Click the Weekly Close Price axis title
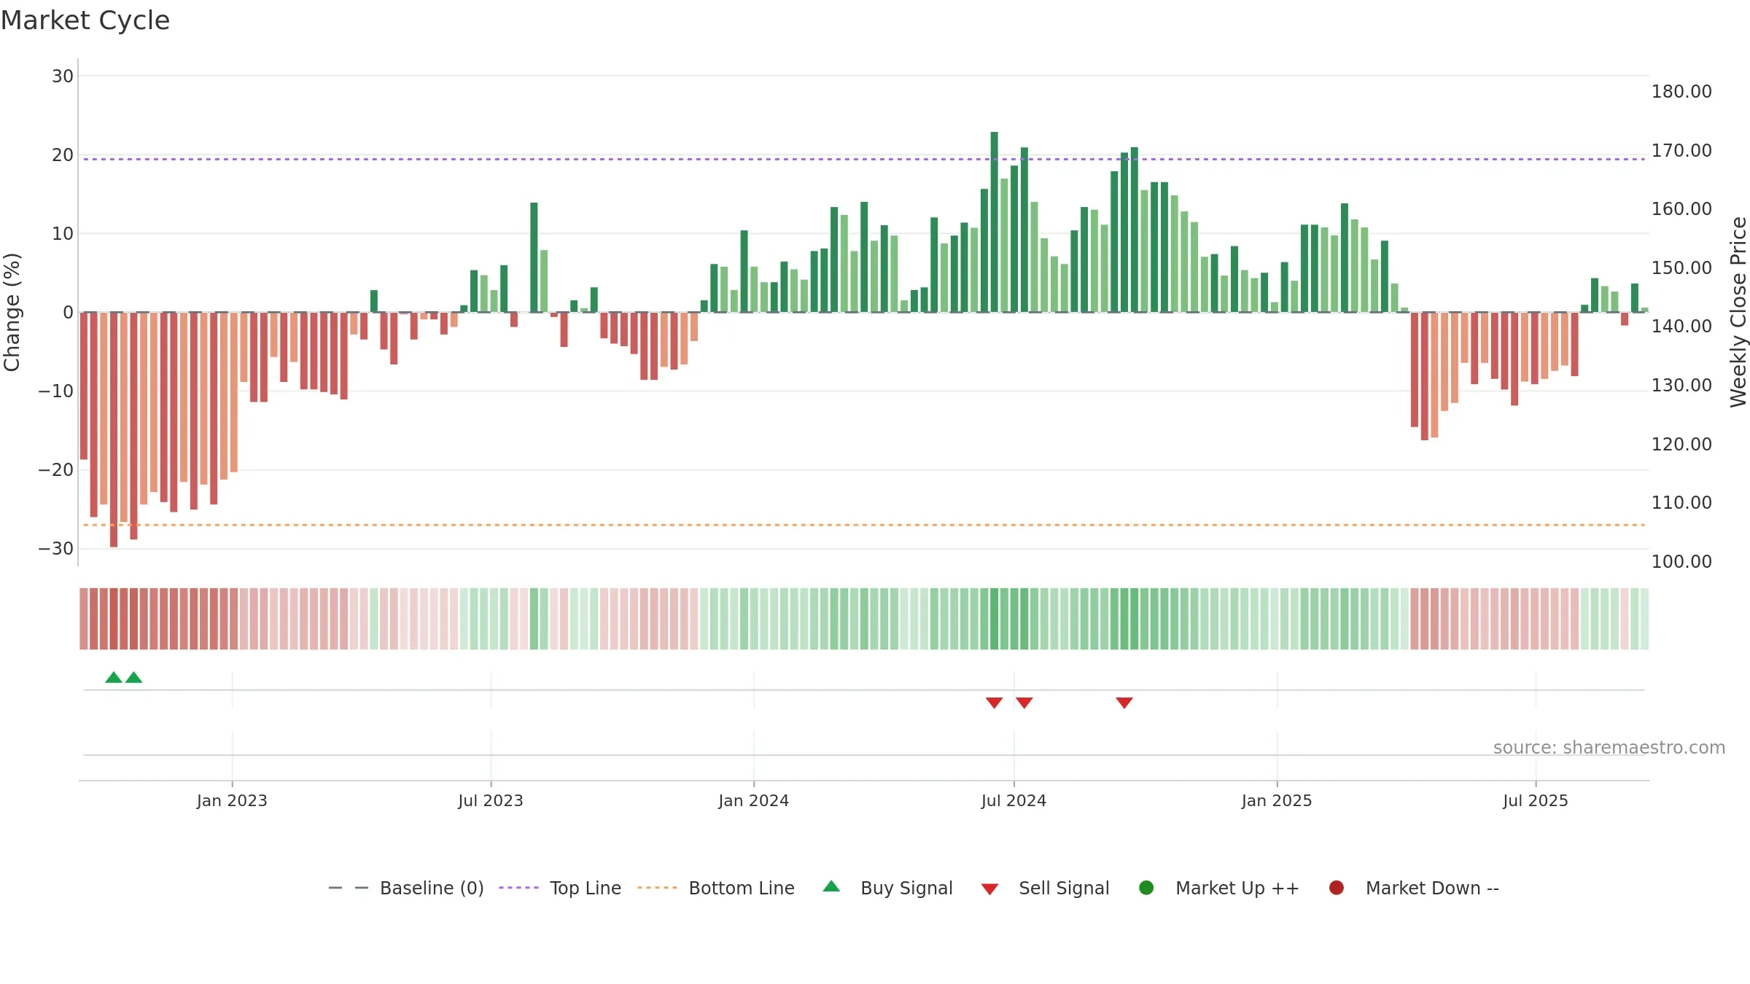This screenshot has height=984, width=1750. pos(1738,312)
